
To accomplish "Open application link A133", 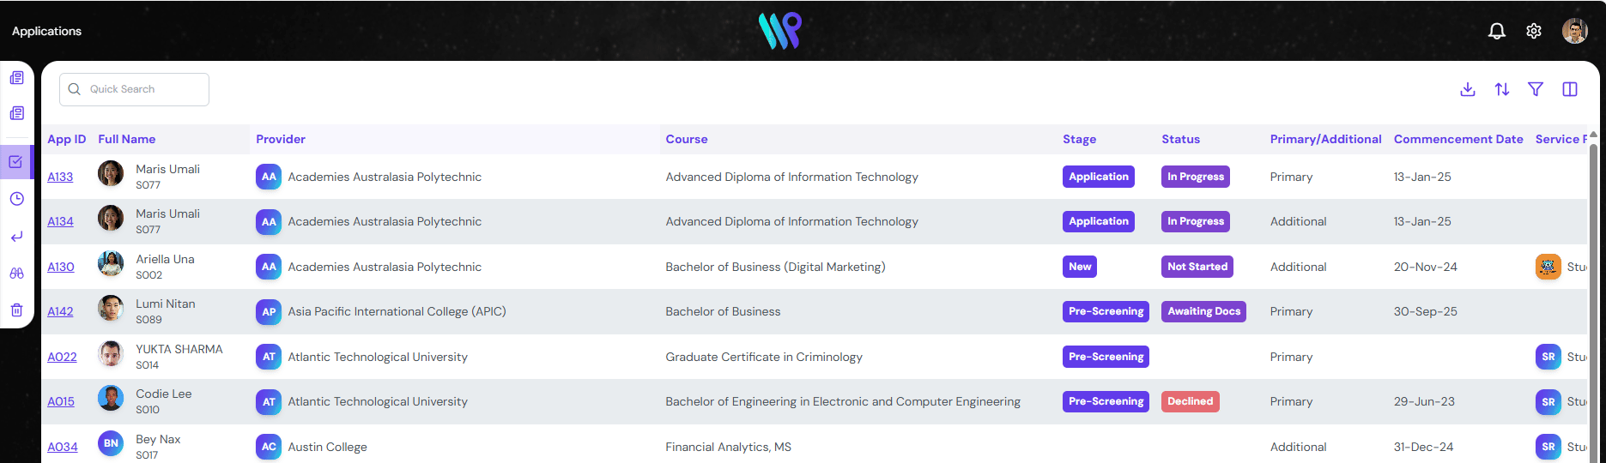I will tap(60, 177).
